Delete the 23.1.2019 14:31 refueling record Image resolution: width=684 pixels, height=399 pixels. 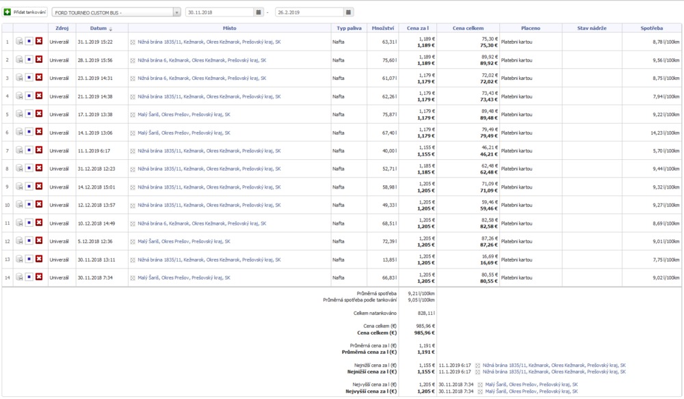[x=39, y=77]
